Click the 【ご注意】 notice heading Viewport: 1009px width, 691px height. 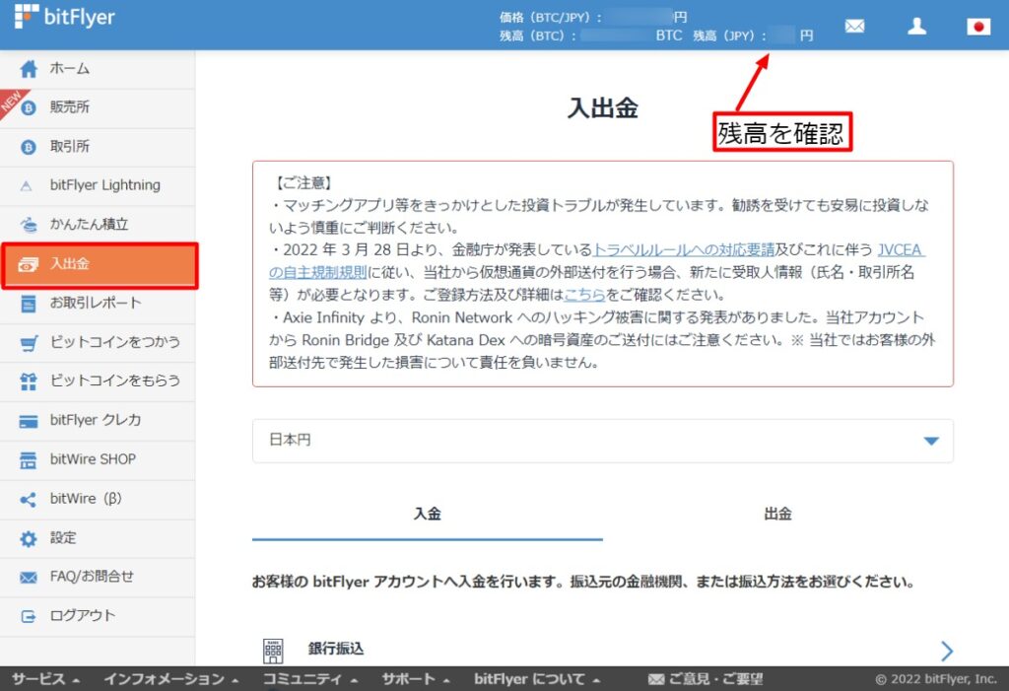pos(303,183)
